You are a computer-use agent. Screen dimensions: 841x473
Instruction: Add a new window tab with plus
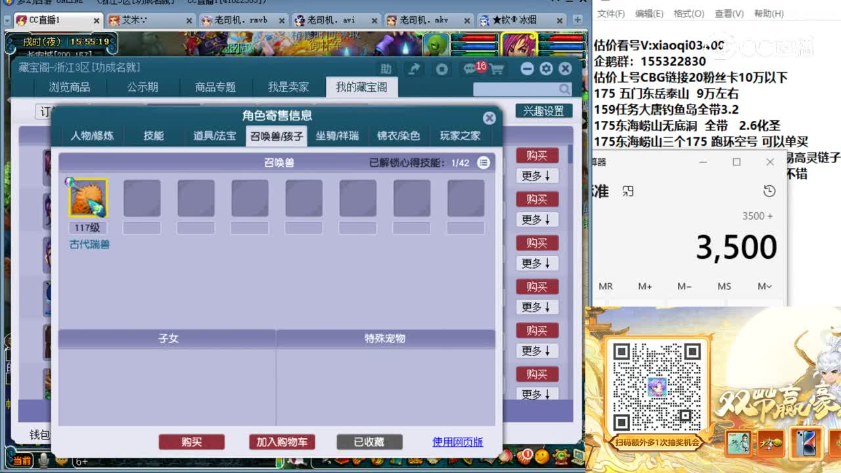point(578,20)
